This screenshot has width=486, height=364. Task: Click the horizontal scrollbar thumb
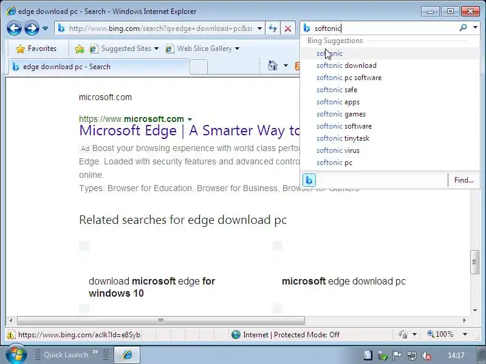point(161,320)
